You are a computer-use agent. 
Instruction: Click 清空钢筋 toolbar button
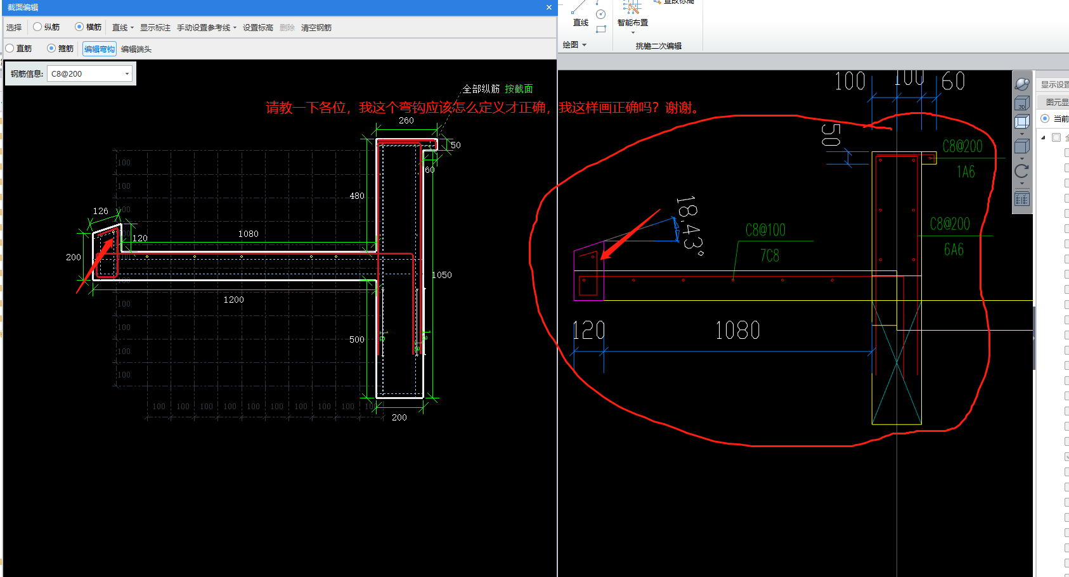[x=316, y=28]
